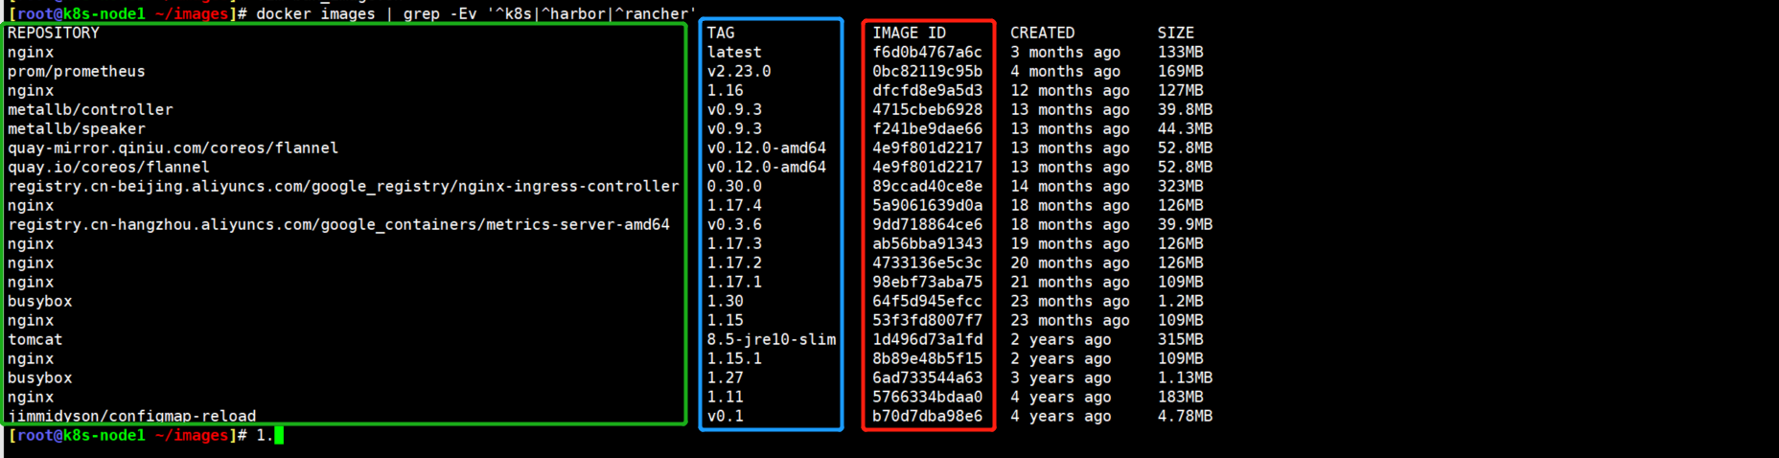Click the docker images grep command line
The width and height of the screenshot is (1779, 458).
point(476,13)
